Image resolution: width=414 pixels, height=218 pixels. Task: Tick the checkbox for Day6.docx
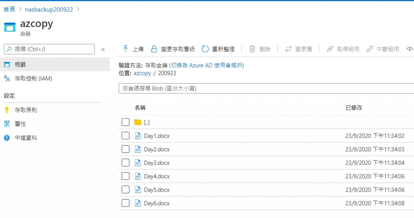click(x=125, y=203)
